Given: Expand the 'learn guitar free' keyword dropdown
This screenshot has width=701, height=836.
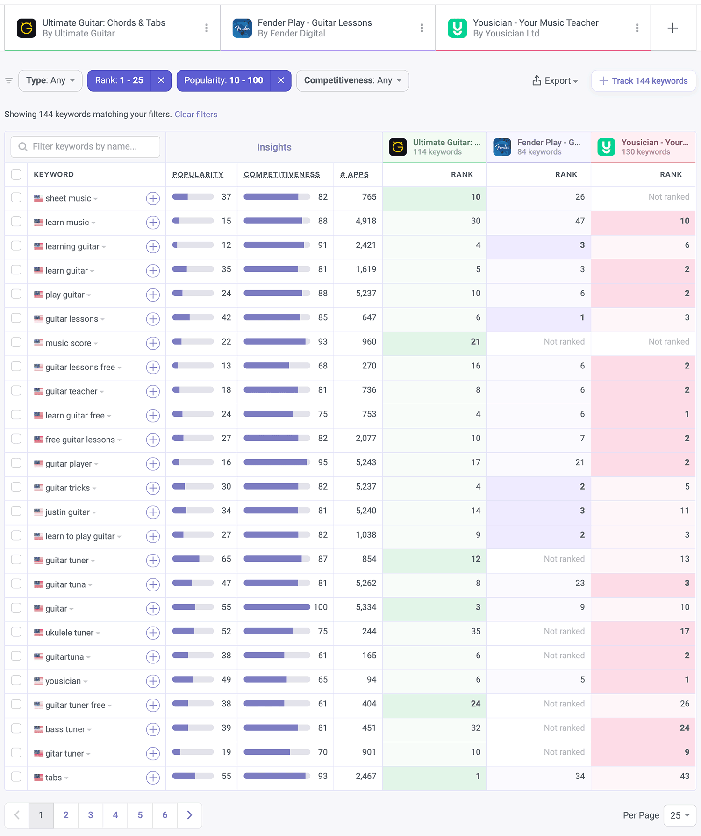Looking at the screenshot, I should pyautogui.click(x=109, y=416).
